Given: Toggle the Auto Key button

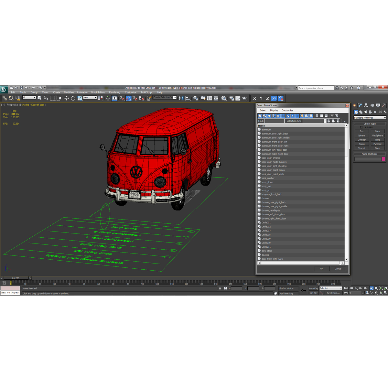Looking at the screenshot, I should 313,288.
